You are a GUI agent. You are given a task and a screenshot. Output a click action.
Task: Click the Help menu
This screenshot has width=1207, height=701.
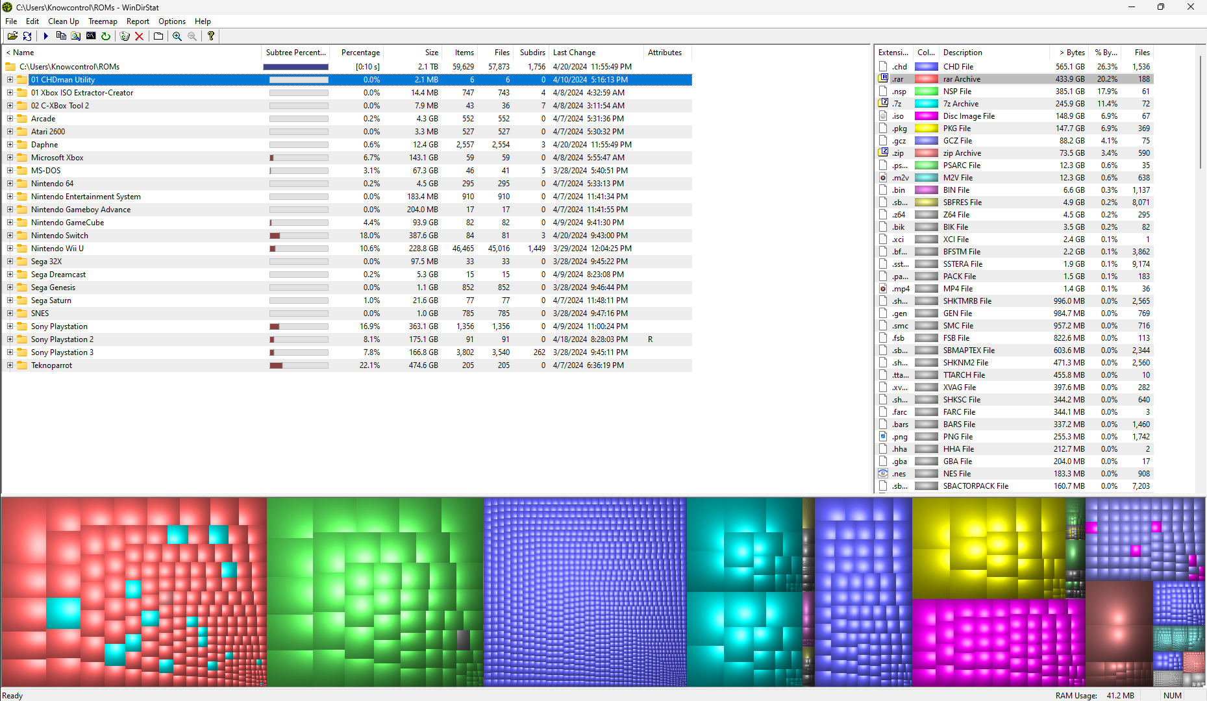(203, 21)
